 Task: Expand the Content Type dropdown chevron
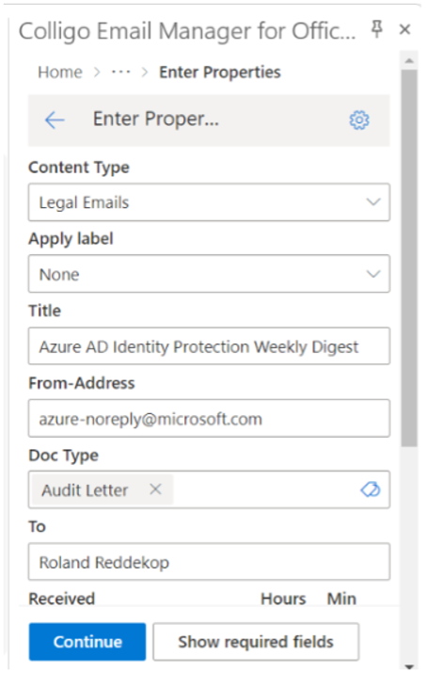click(x=373, y=201)
